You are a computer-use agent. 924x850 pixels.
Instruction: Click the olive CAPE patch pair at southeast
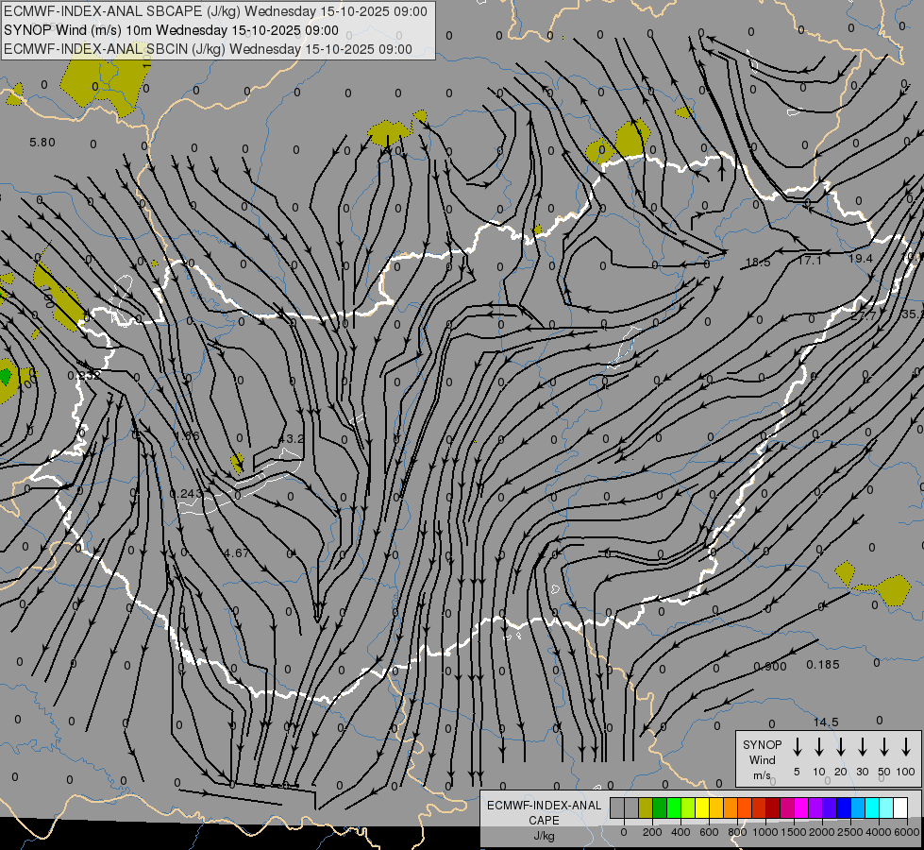click(x=874, y=584)
